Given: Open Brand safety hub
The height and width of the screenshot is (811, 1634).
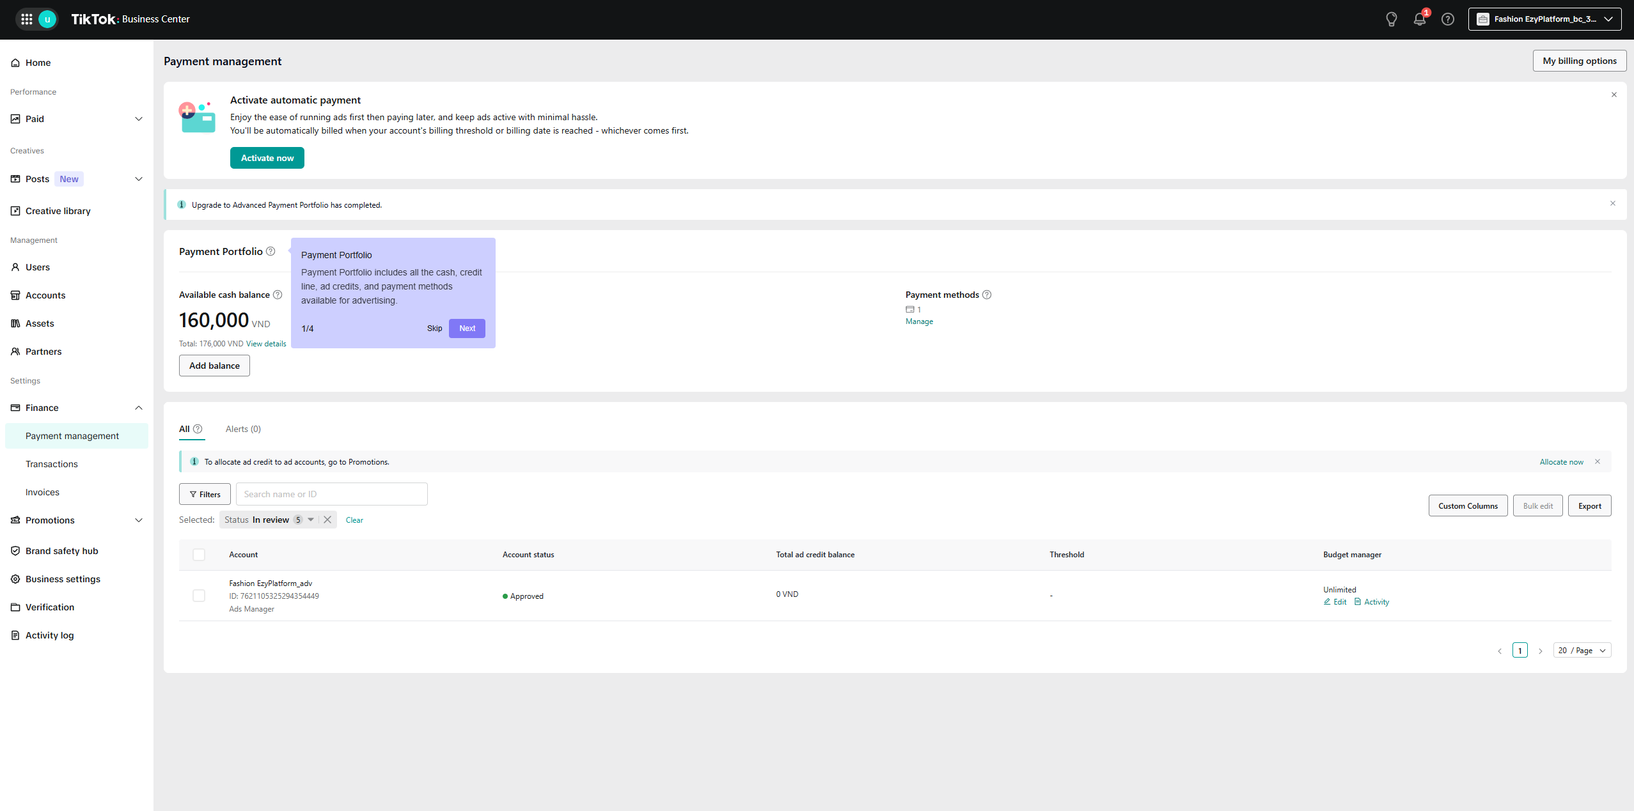Looking at the screenshot, I should pyautogui.click(x=77, y=551).
